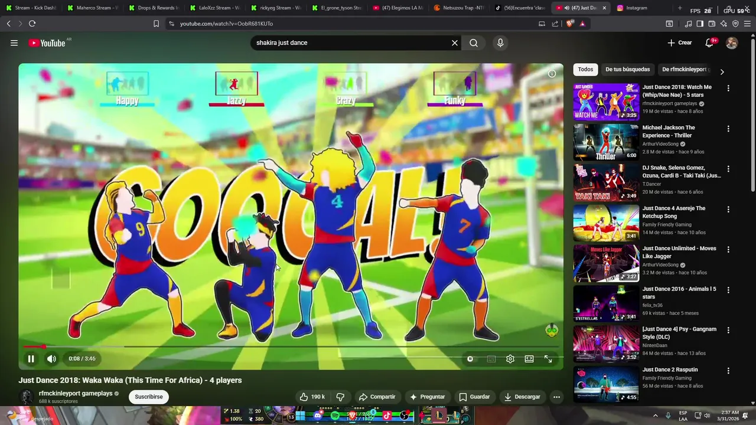The width and height of the screenshot is (756, 425).
Task: Bookmark the page with the bookmark icon
Action: [156, 24]
